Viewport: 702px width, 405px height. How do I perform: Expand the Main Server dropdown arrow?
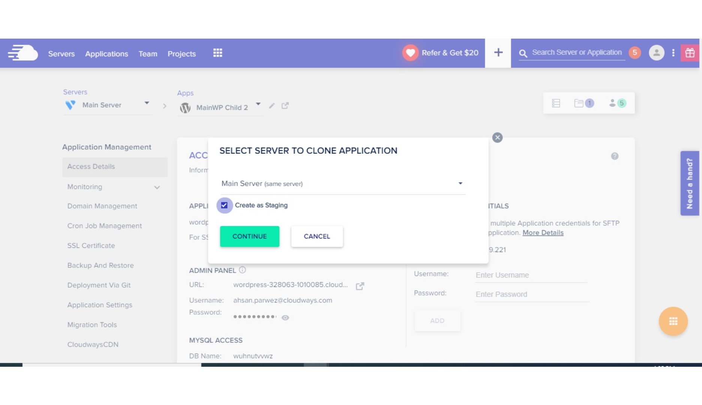pyautogui.click(x=147, y=103)
